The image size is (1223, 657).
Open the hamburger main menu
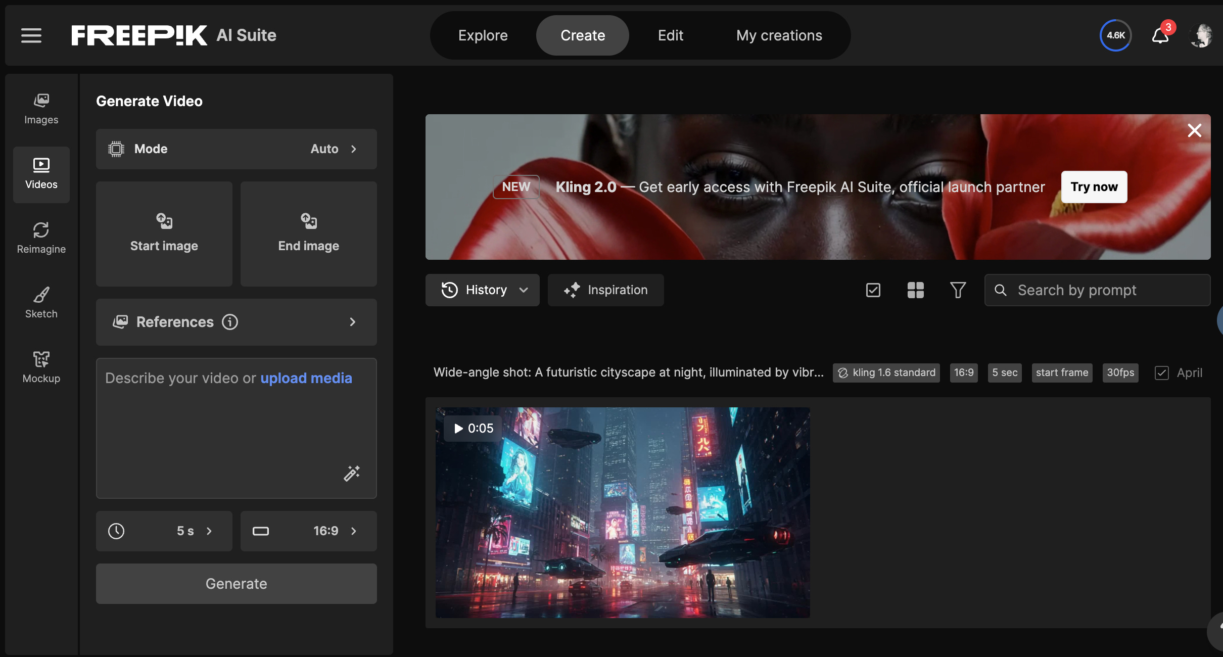[x=31, y=35]
